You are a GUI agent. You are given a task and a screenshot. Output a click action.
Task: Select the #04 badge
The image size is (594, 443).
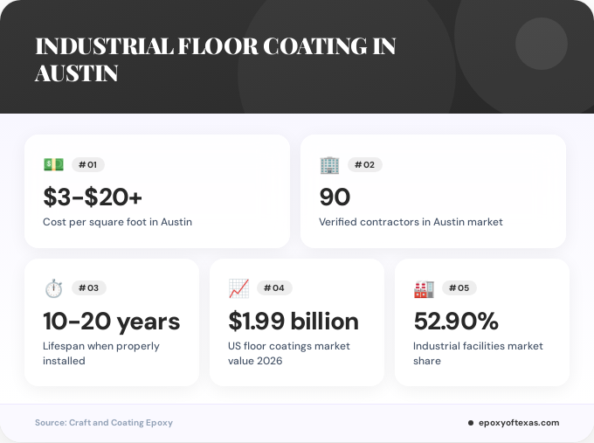[x=274, y=288]
